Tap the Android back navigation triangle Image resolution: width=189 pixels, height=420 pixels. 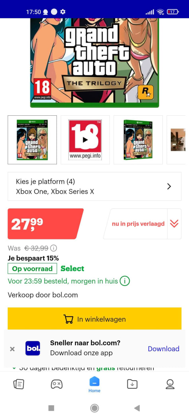click(137, 408)
